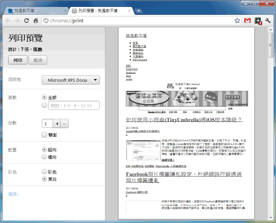Select 縱向 portrait orientation
This screenshot has height=223, width=276.
[x=44, y=149]
